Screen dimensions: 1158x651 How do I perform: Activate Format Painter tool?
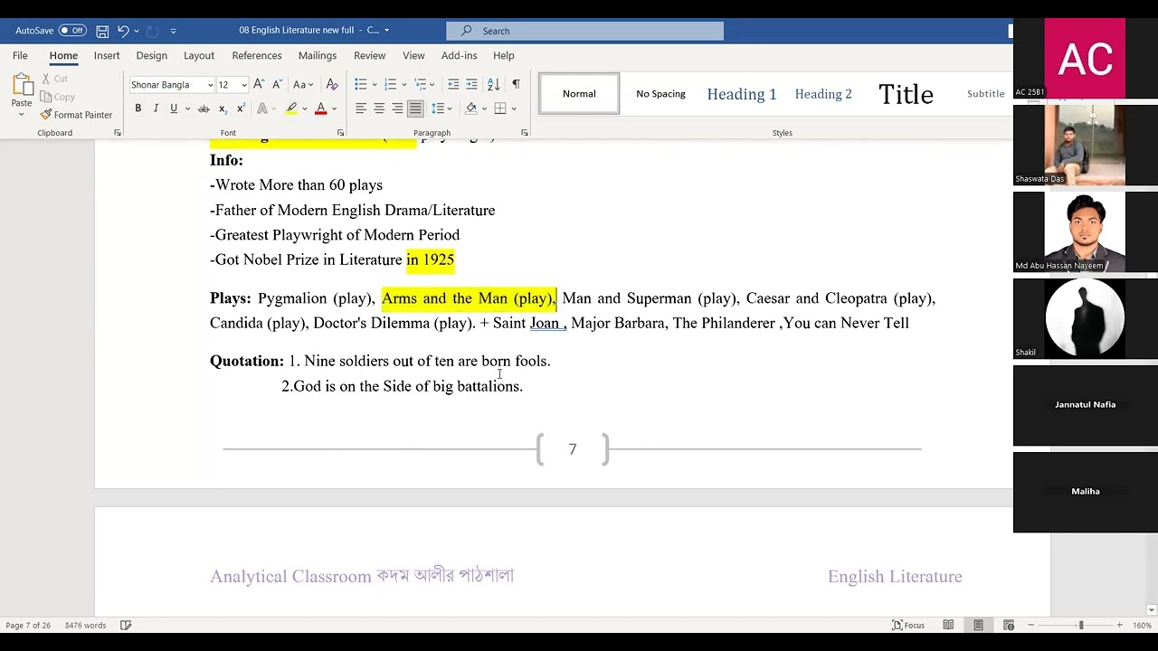[76, 115]
